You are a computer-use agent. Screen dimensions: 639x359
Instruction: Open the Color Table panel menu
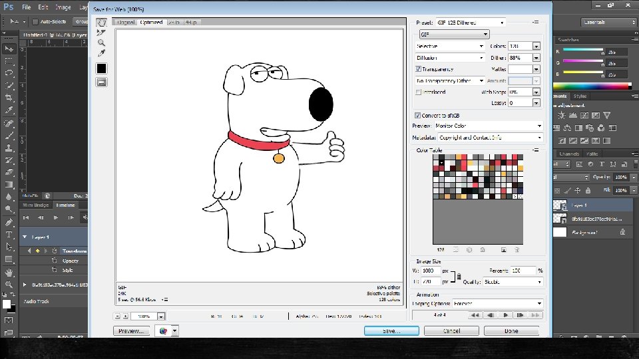[535, 150]
